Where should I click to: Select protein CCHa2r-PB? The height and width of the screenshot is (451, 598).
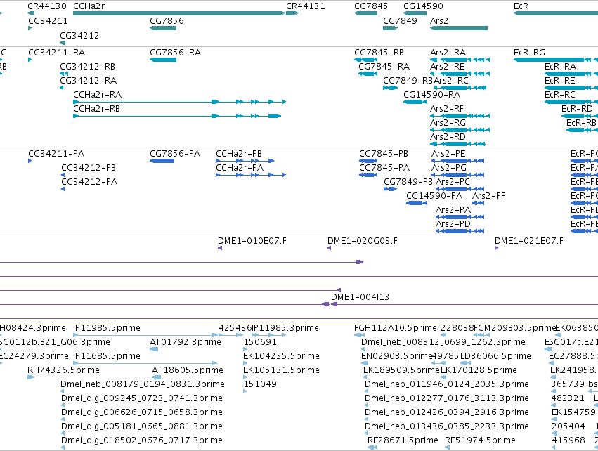(245, 161)
